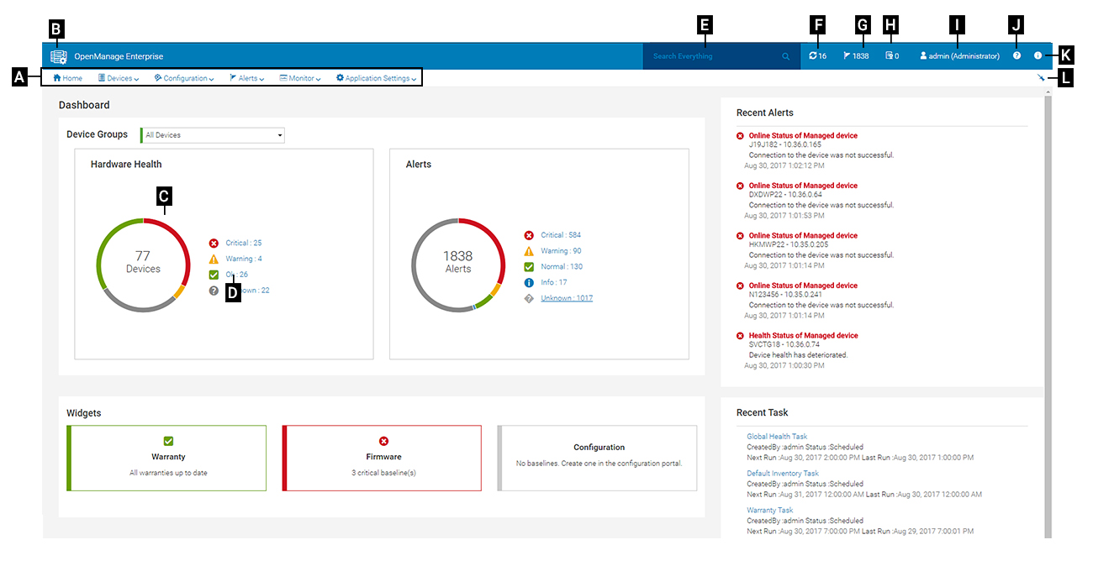Screen dimensions: 1093x566
Task: Click the pin icon below the top bar
Action: point(1041,77)
